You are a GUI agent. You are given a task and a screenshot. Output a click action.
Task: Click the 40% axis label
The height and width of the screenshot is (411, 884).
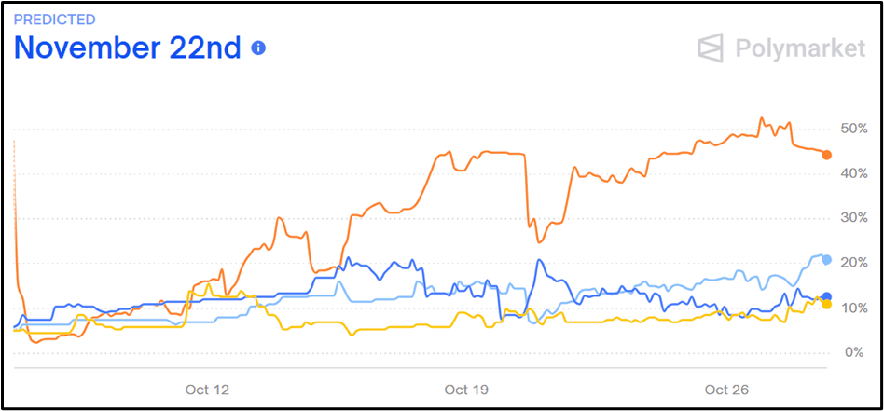click(856, 173)
